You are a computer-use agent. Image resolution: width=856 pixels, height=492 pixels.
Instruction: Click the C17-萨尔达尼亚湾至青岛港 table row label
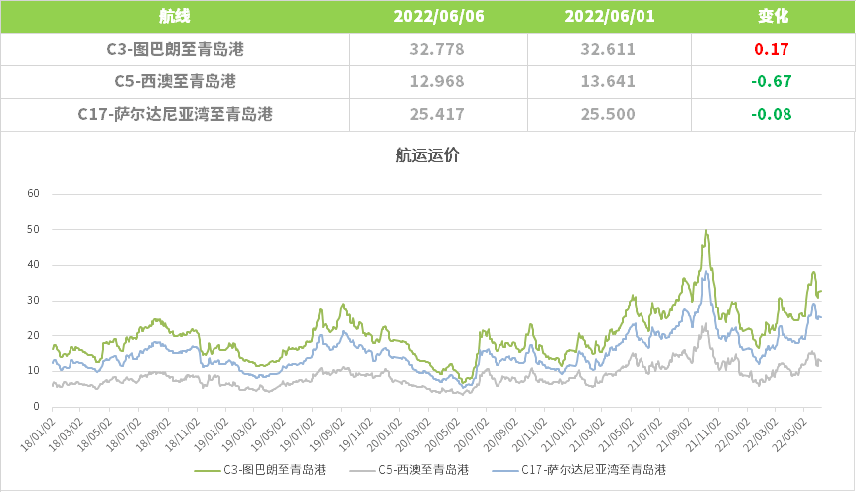pos(175,114)
